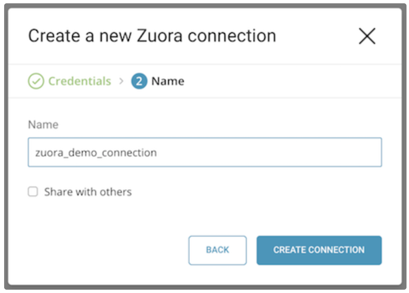Viewport: 409px width, 293px height.
Task: Click the gray backdrop outside the dialog
Action: point(406,145)
